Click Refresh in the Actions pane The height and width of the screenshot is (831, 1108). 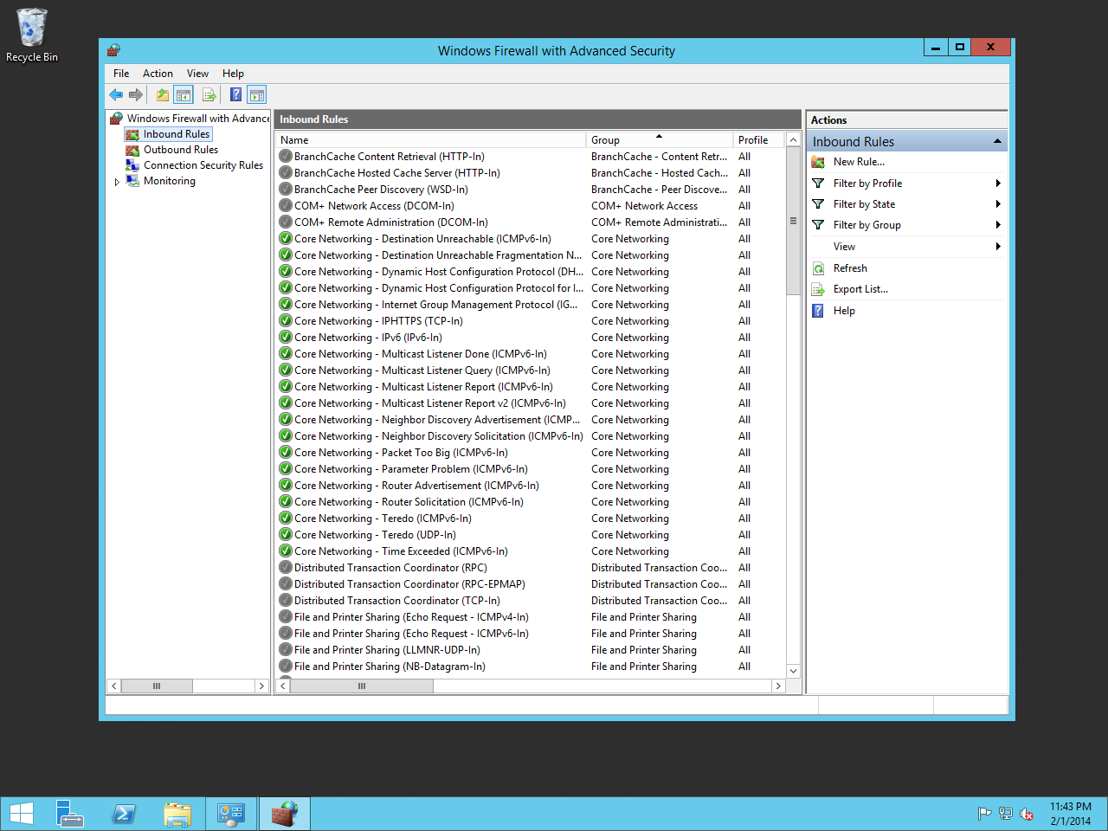(x=850, y=268)
